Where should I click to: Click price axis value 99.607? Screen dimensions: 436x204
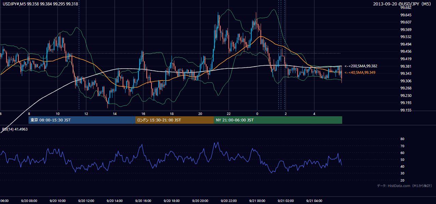pos(406,22)
